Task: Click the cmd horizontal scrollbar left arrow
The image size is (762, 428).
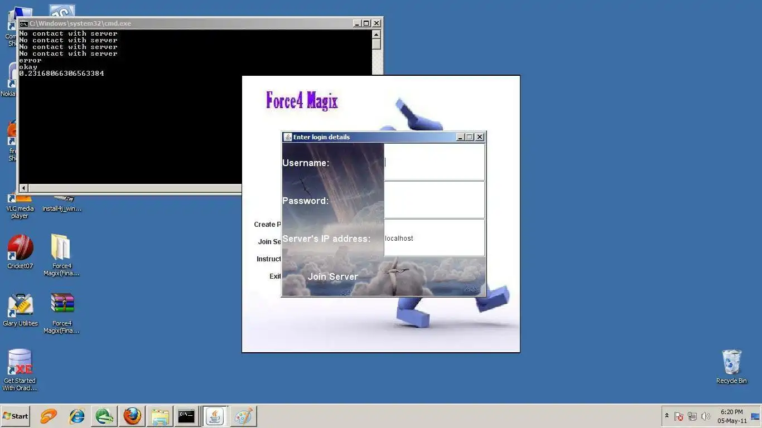Action: 23,188
